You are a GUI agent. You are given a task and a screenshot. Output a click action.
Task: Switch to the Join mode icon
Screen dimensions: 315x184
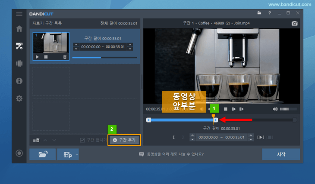(x=19, y=64)
